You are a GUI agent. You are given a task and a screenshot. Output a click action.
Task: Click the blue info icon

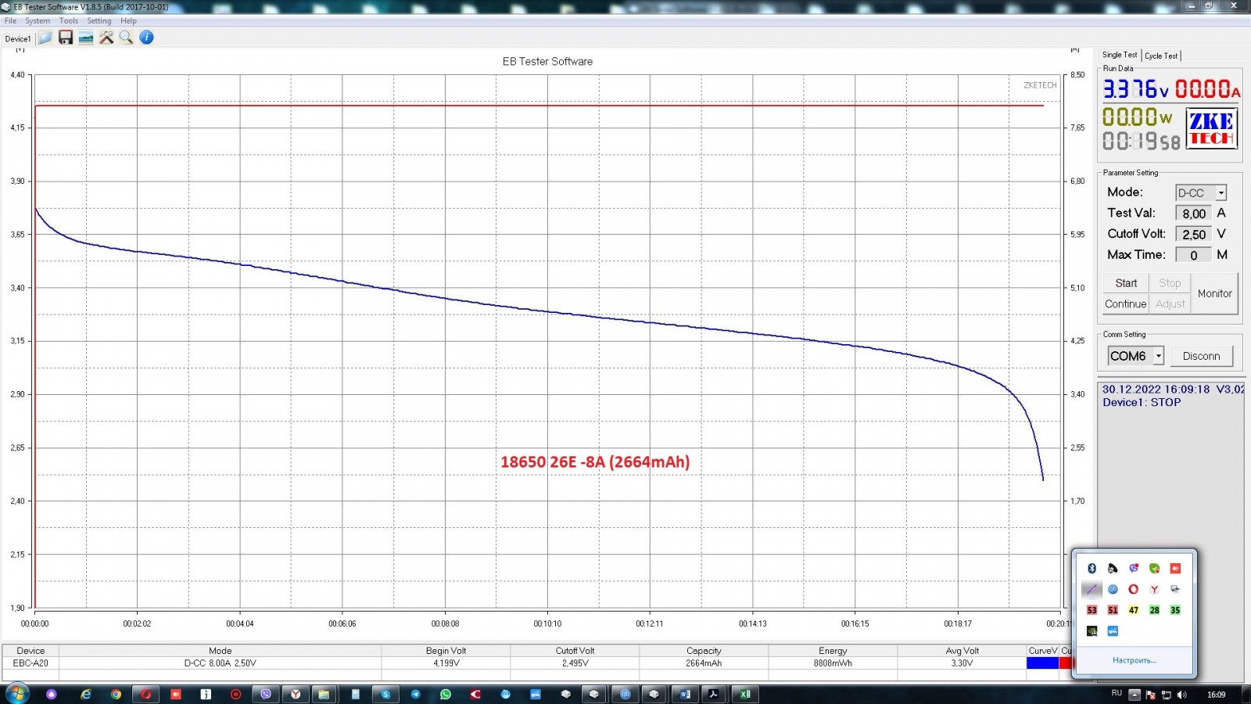point(146,38)
